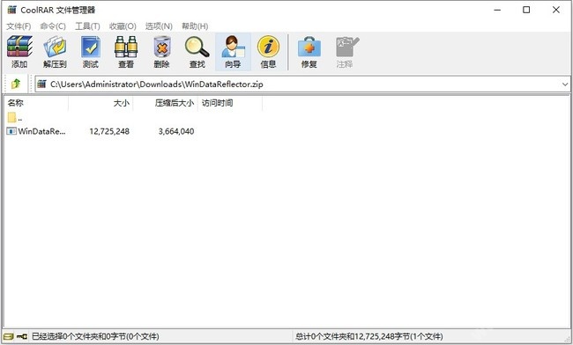Click the packed size 3,664,040
Screen dimensions: 573x345
176,131
